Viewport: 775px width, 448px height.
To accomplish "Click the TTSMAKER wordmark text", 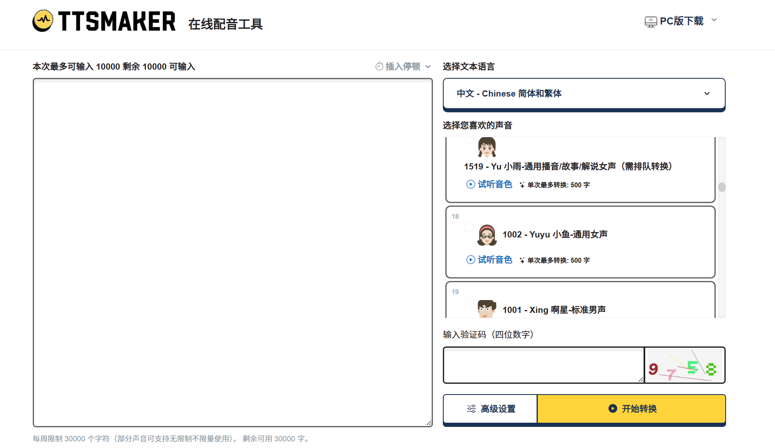I will [117, 22].
